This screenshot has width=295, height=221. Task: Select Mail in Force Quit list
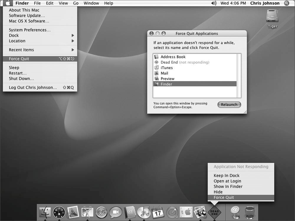[195, 73]
